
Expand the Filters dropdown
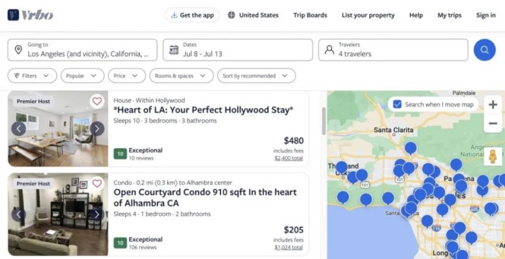(32, 76)
